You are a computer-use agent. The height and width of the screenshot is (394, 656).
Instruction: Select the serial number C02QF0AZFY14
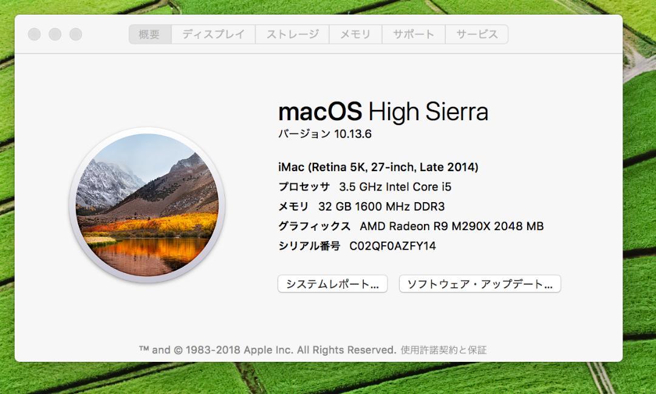tap(392, 246)
